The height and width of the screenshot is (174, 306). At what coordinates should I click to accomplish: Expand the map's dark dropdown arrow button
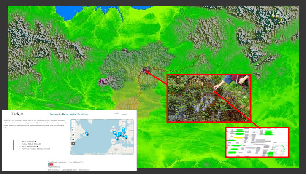tap(73, 144)
